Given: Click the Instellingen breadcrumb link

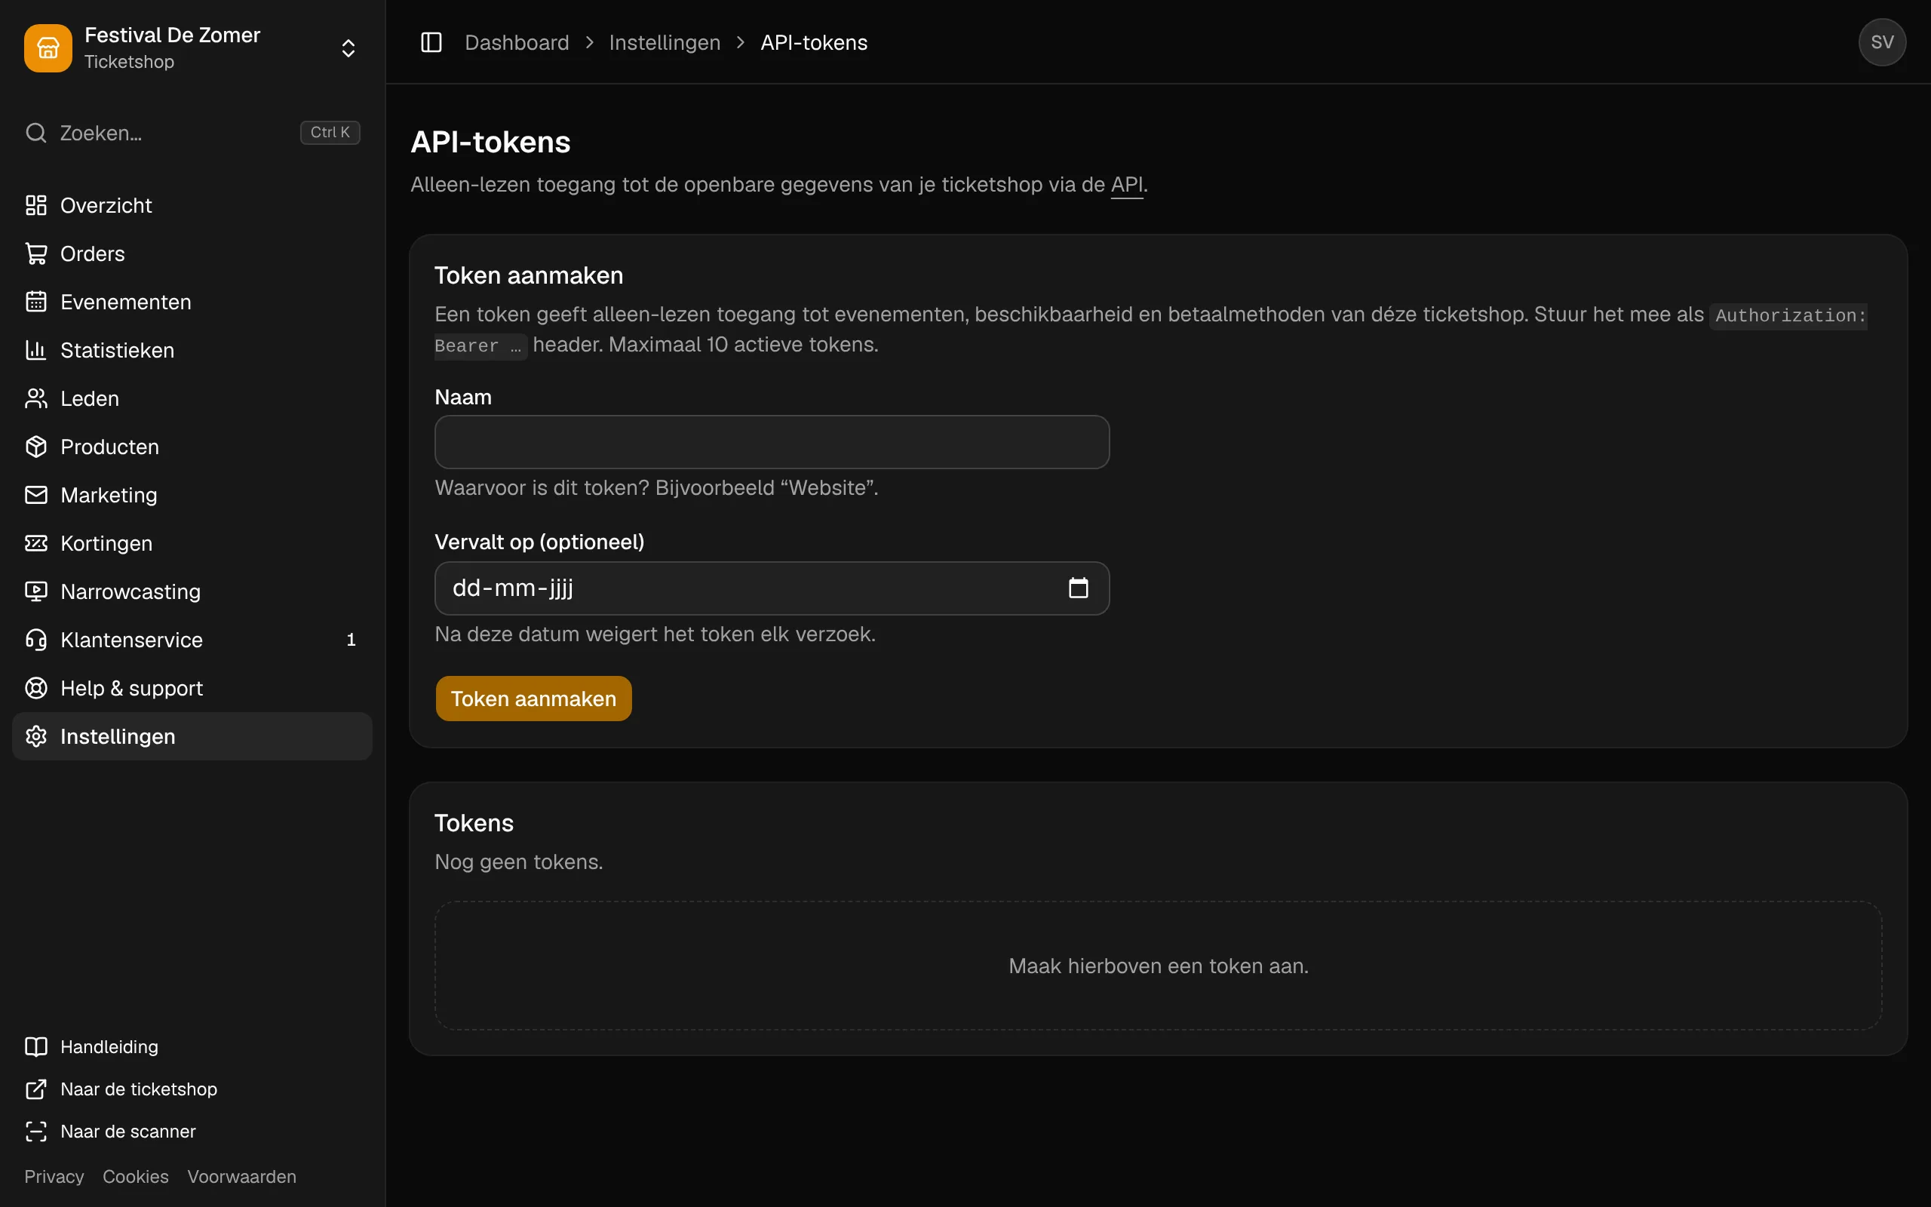Looking at the screenshot, I should click(665, 42).
